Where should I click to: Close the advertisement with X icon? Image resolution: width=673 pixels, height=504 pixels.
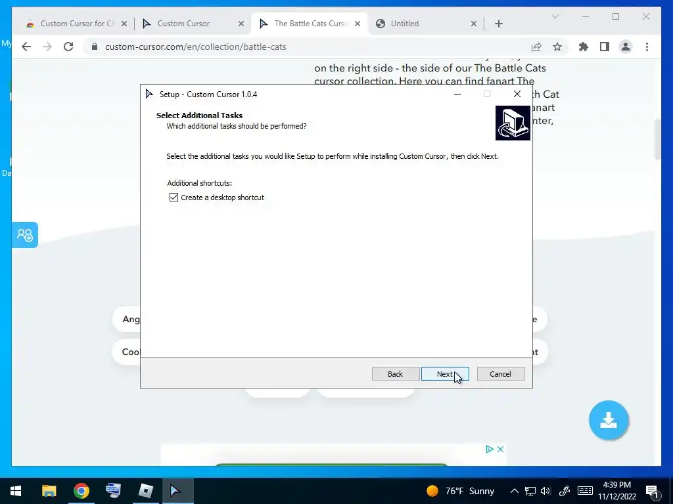500,449
